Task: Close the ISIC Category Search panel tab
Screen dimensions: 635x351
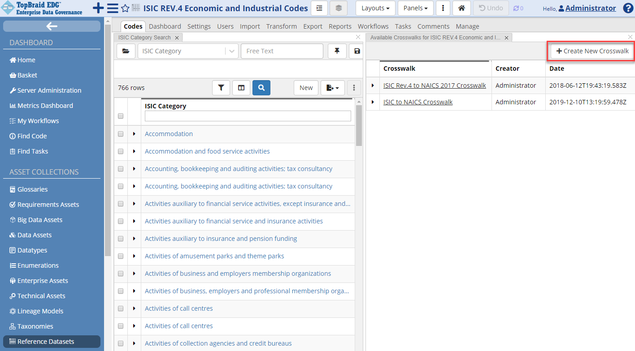Action: (177, 38)
